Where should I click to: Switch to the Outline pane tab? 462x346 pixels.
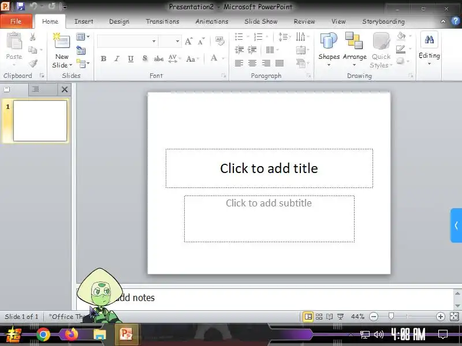click(x=35, y=89)
